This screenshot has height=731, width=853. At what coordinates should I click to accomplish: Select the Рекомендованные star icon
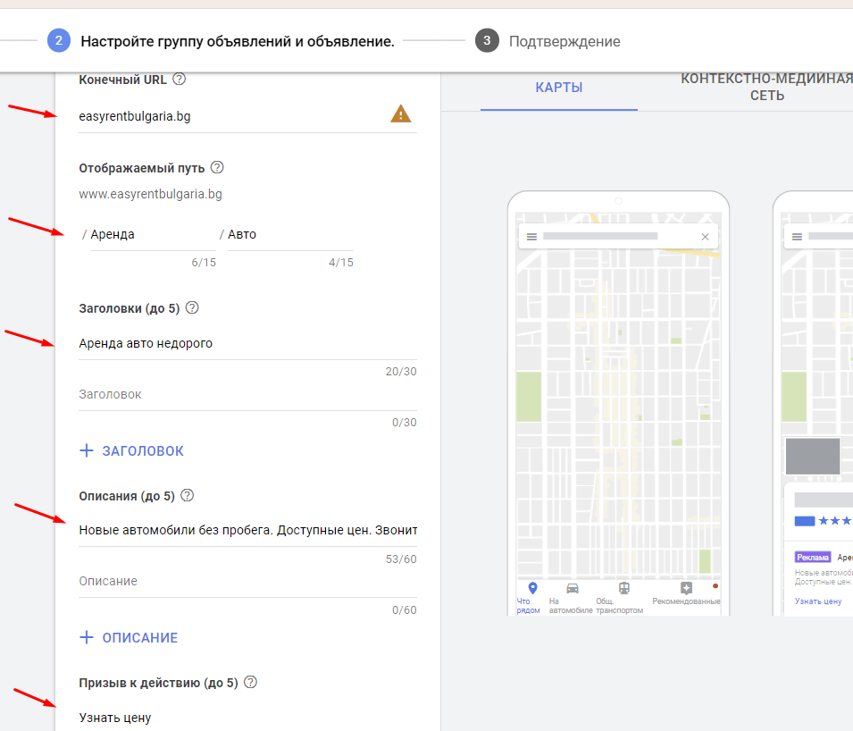(686, 588)
